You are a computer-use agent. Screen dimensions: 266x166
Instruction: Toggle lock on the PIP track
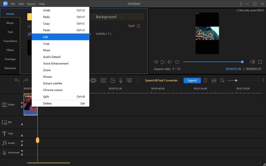(x=22, y=124)
